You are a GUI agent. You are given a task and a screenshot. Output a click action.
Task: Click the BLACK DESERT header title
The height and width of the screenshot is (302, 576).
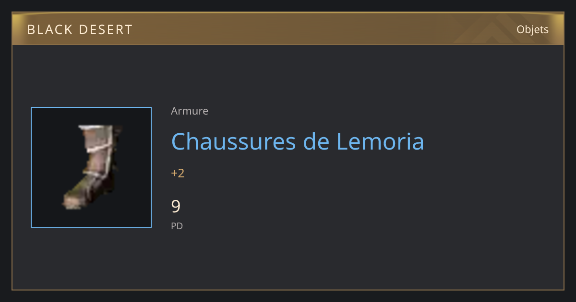click(x=80, y=30)
